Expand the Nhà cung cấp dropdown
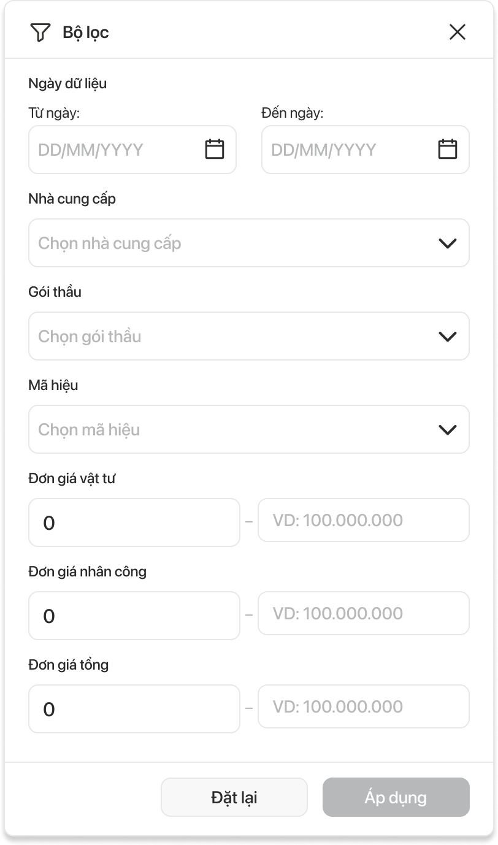This screenshot has height=845, width=498. 233,243
